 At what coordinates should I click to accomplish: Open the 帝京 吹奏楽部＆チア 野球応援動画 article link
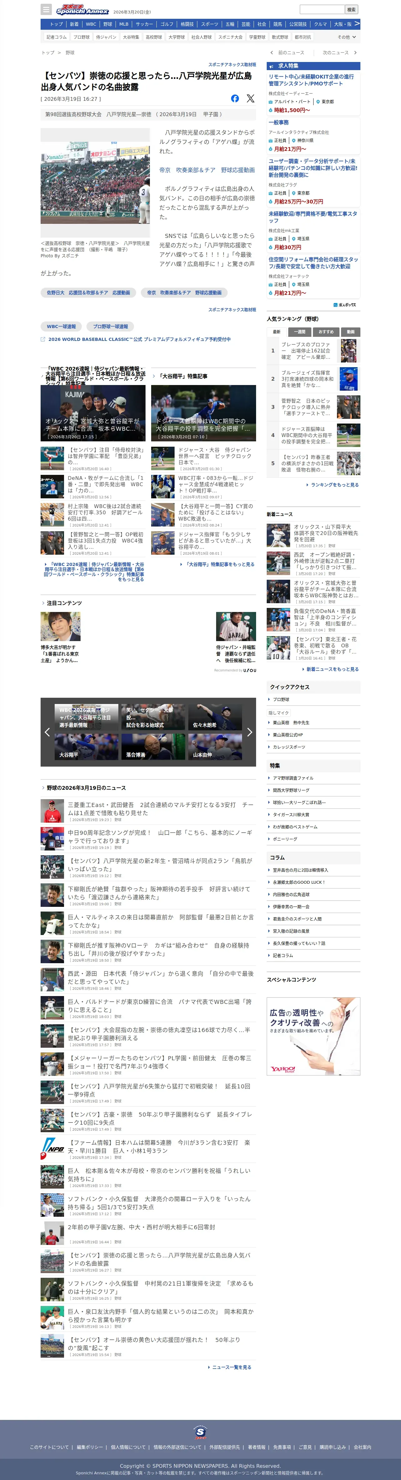pyautogui.click(x=207, y=170)
